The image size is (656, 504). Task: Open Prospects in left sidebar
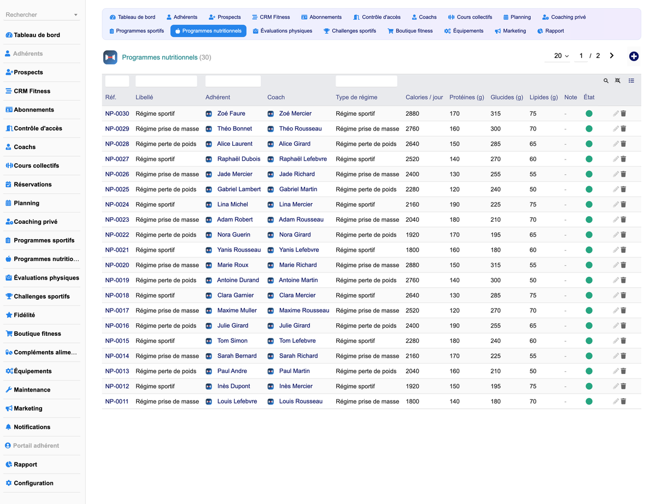pyautogui.click(x=42, y=72)
